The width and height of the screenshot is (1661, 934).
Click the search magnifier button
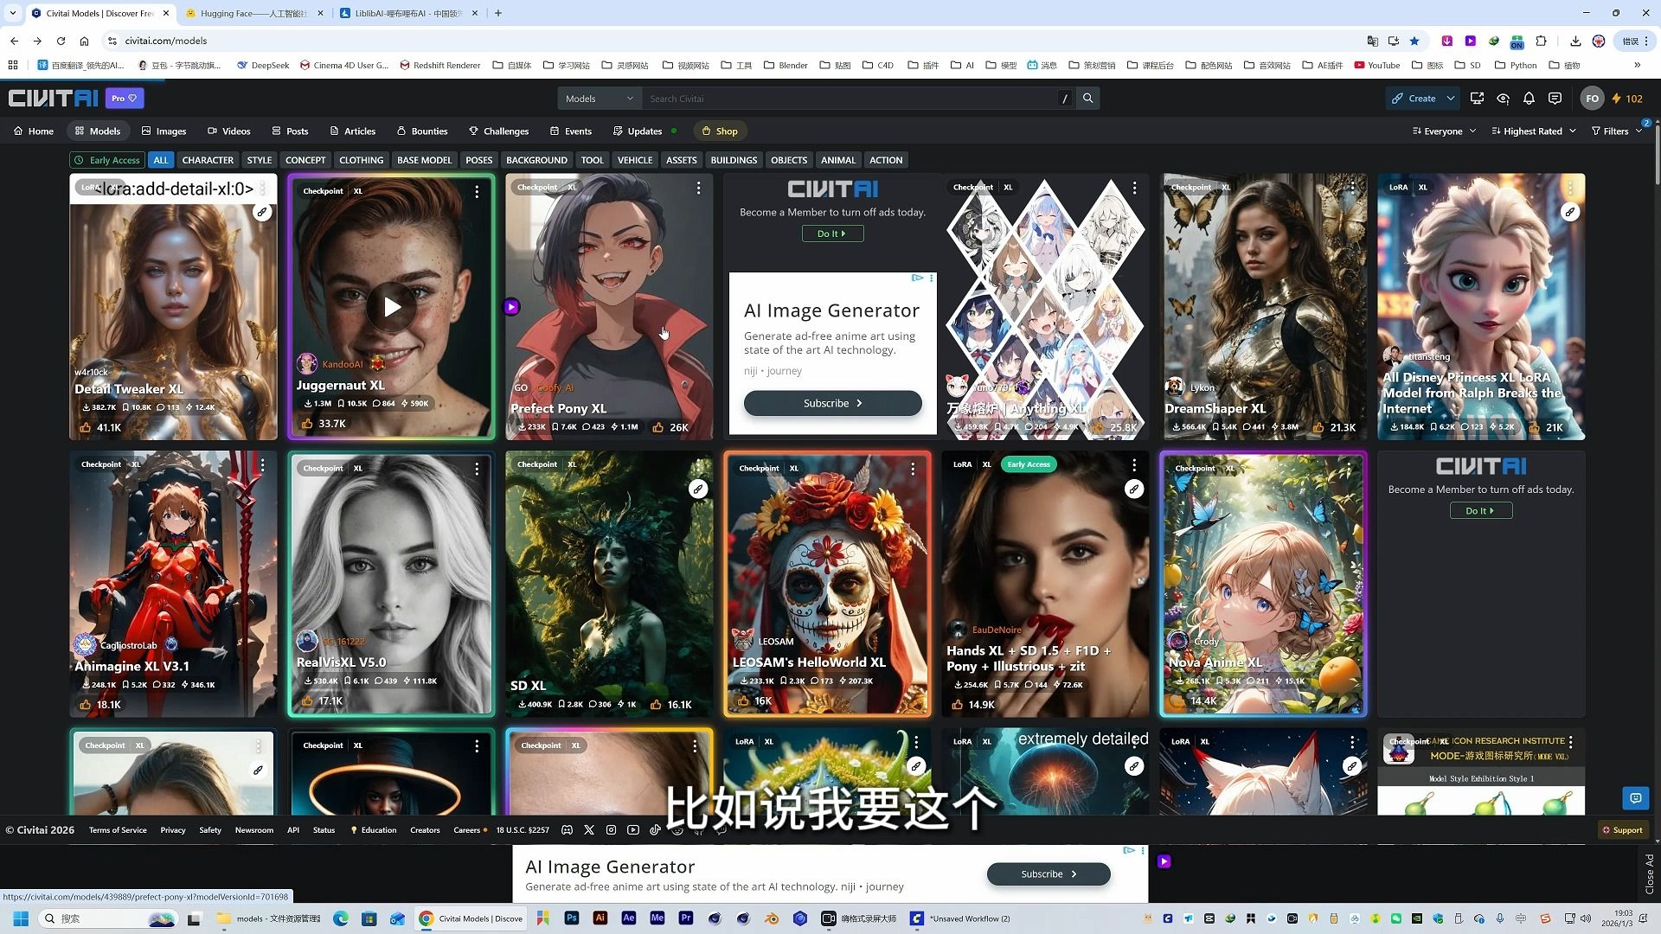[x=1088, y=99]
